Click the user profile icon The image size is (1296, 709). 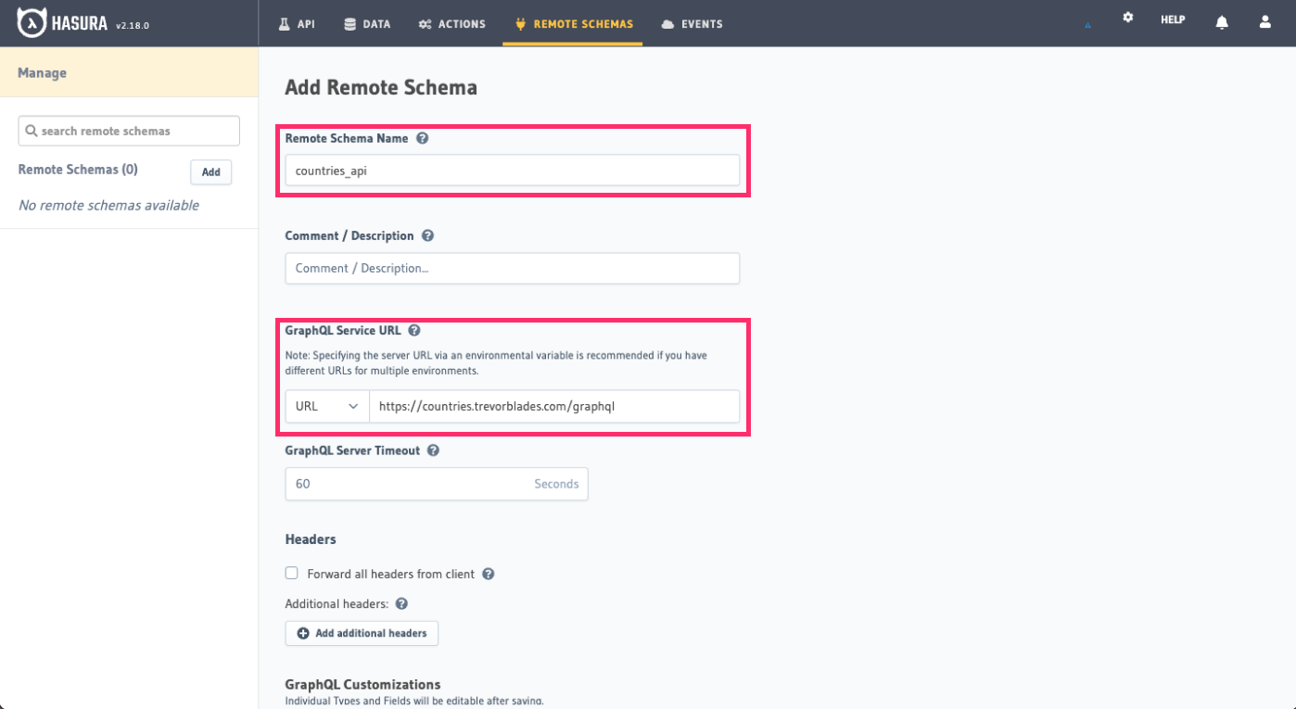[1265, 20]
